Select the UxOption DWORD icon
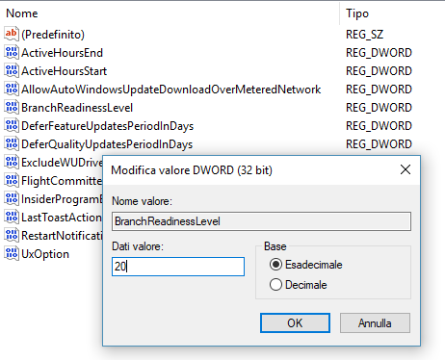 point(12,253)
